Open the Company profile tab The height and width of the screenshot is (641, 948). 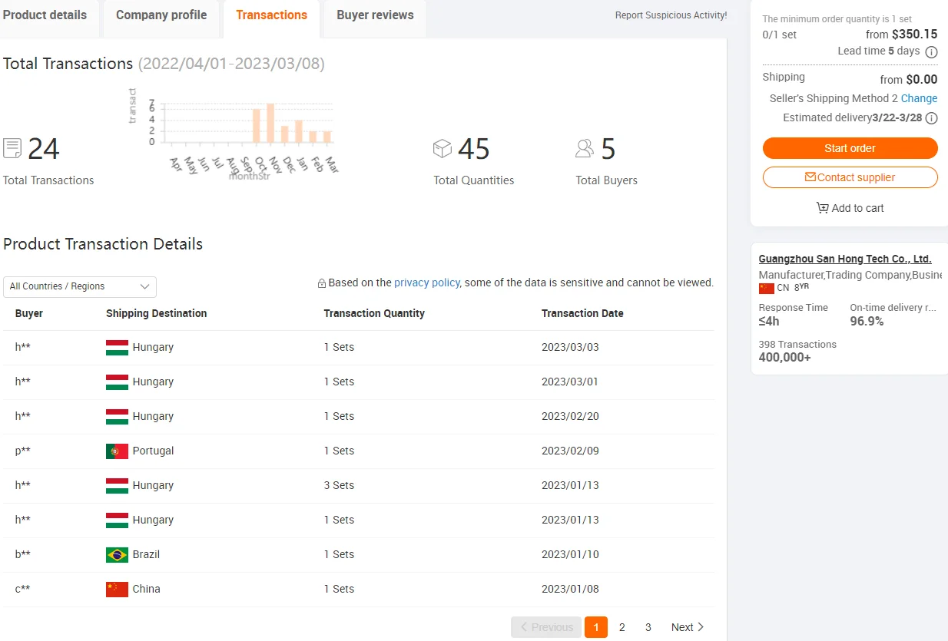coord(161,15)
